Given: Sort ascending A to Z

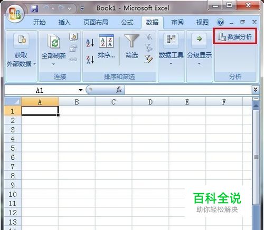Looking at the screenshot, I should (x=90, y=43).
